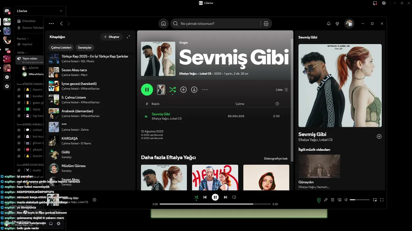This screenshot has height=231, width=412.
Task: Open Spotify notifications bell
Action: (329, 23)
